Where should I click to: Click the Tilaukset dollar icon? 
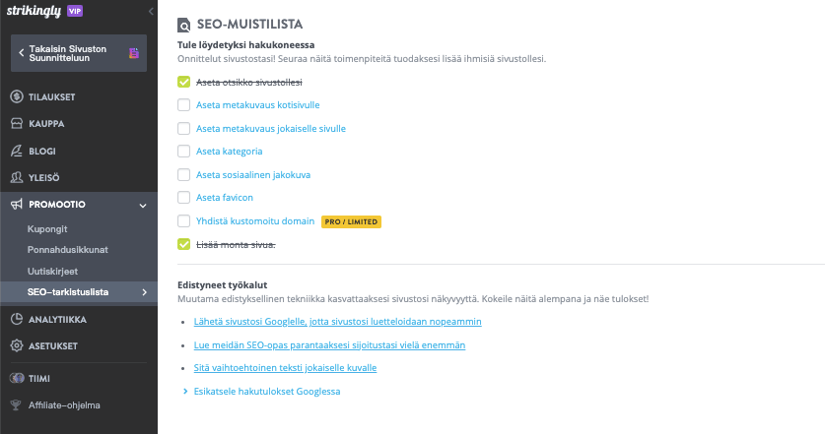click(17, 96)
